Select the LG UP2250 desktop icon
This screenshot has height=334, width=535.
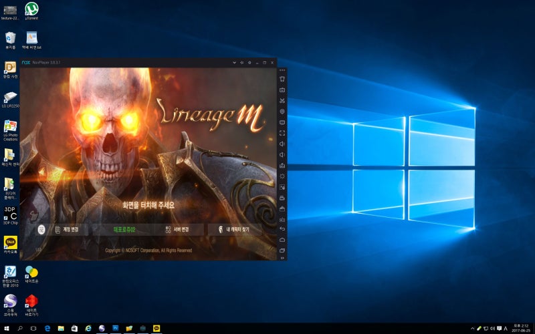[10, 100]
